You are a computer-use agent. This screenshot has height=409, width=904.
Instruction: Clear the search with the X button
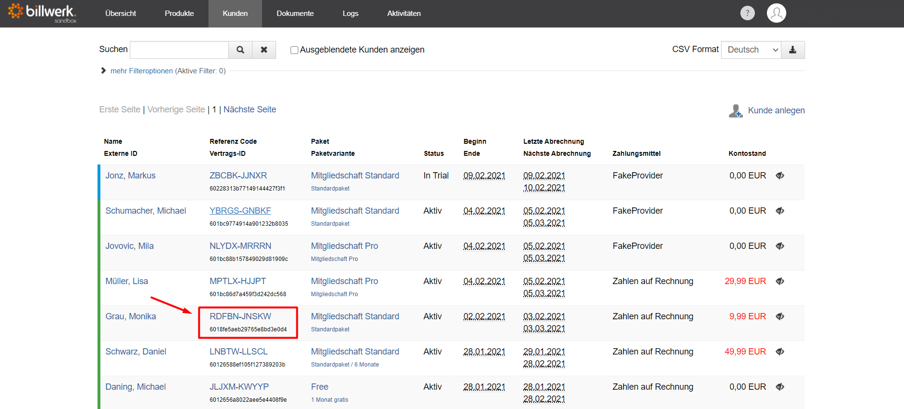point(264,50)
